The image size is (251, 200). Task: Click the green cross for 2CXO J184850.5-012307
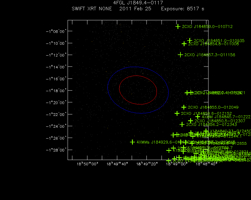tap(190, 121)
